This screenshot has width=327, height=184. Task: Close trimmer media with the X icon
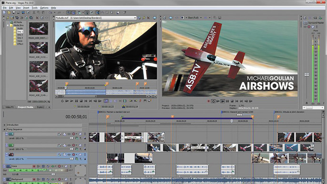pyautogui.click(x=148, y=18)
